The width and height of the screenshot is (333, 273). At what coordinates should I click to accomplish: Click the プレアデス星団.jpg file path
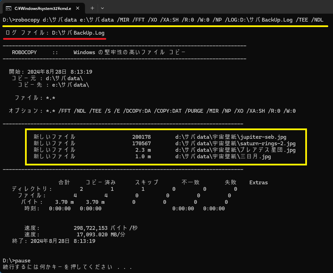(x=235, y=150)
